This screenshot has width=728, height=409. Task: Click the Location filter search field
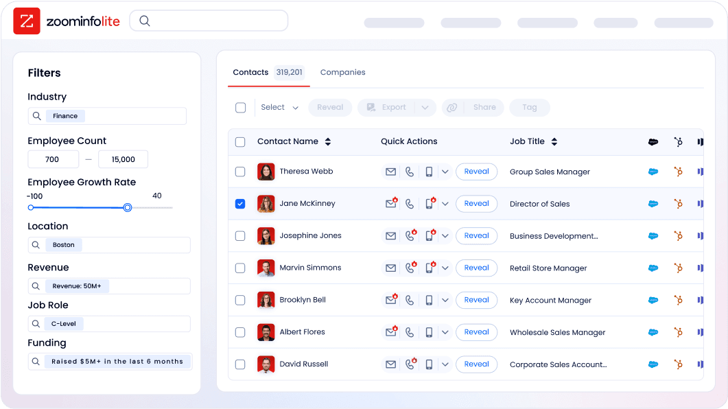108,244
